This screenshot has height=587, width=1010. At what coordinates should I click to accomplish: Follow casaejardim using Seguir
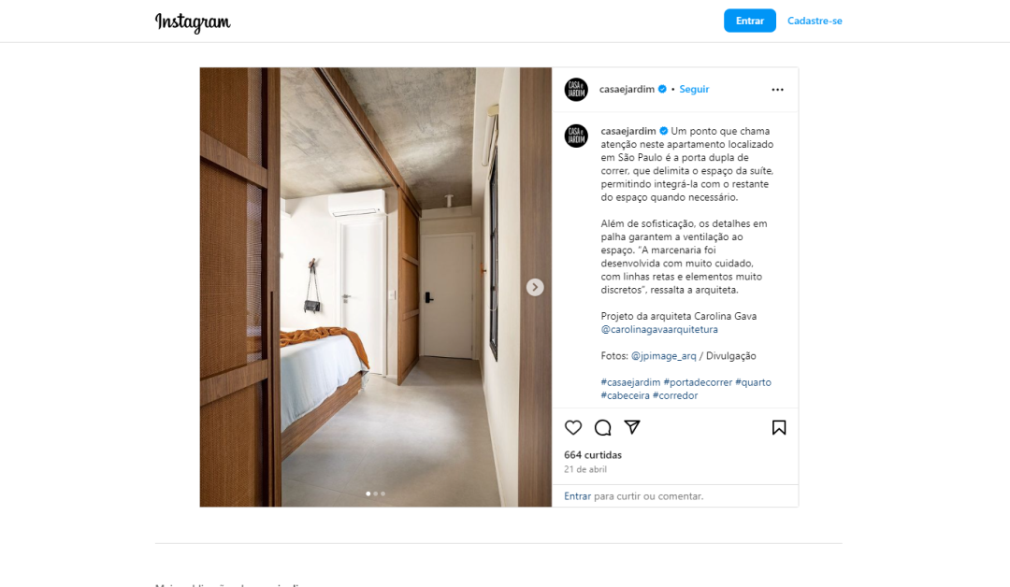tap(694, 89)
